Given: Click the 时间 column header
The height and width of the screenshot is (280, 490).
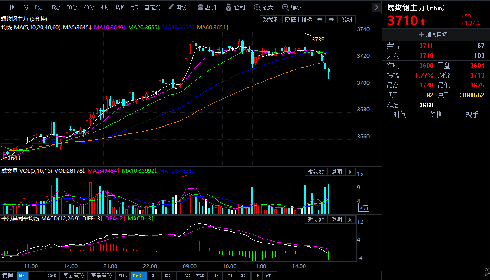Looking at the screenshot, I should tap(400, 115).
